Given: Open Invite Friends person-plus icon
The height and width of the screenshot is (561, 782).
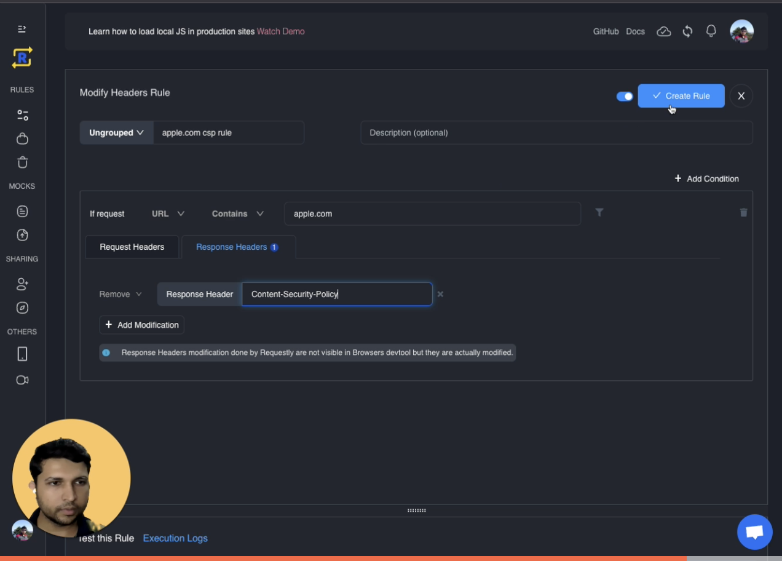Looking at the screenshot, I should 22,284.
